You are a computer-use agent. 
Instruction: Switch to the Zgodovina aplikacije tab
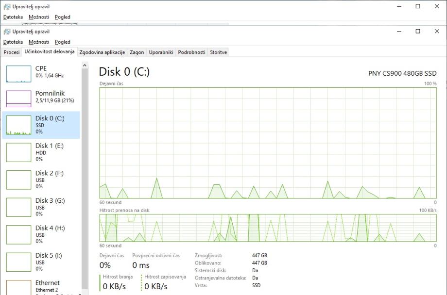(x=102, y=52)
